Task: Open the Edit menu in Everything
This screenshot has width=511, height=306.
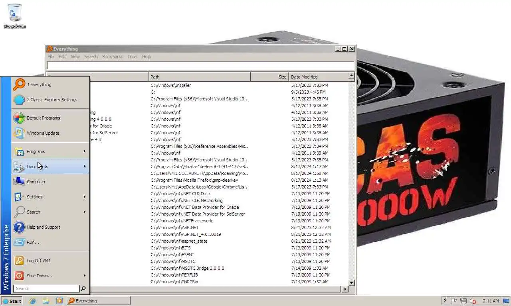Action: tap(62, 57)
